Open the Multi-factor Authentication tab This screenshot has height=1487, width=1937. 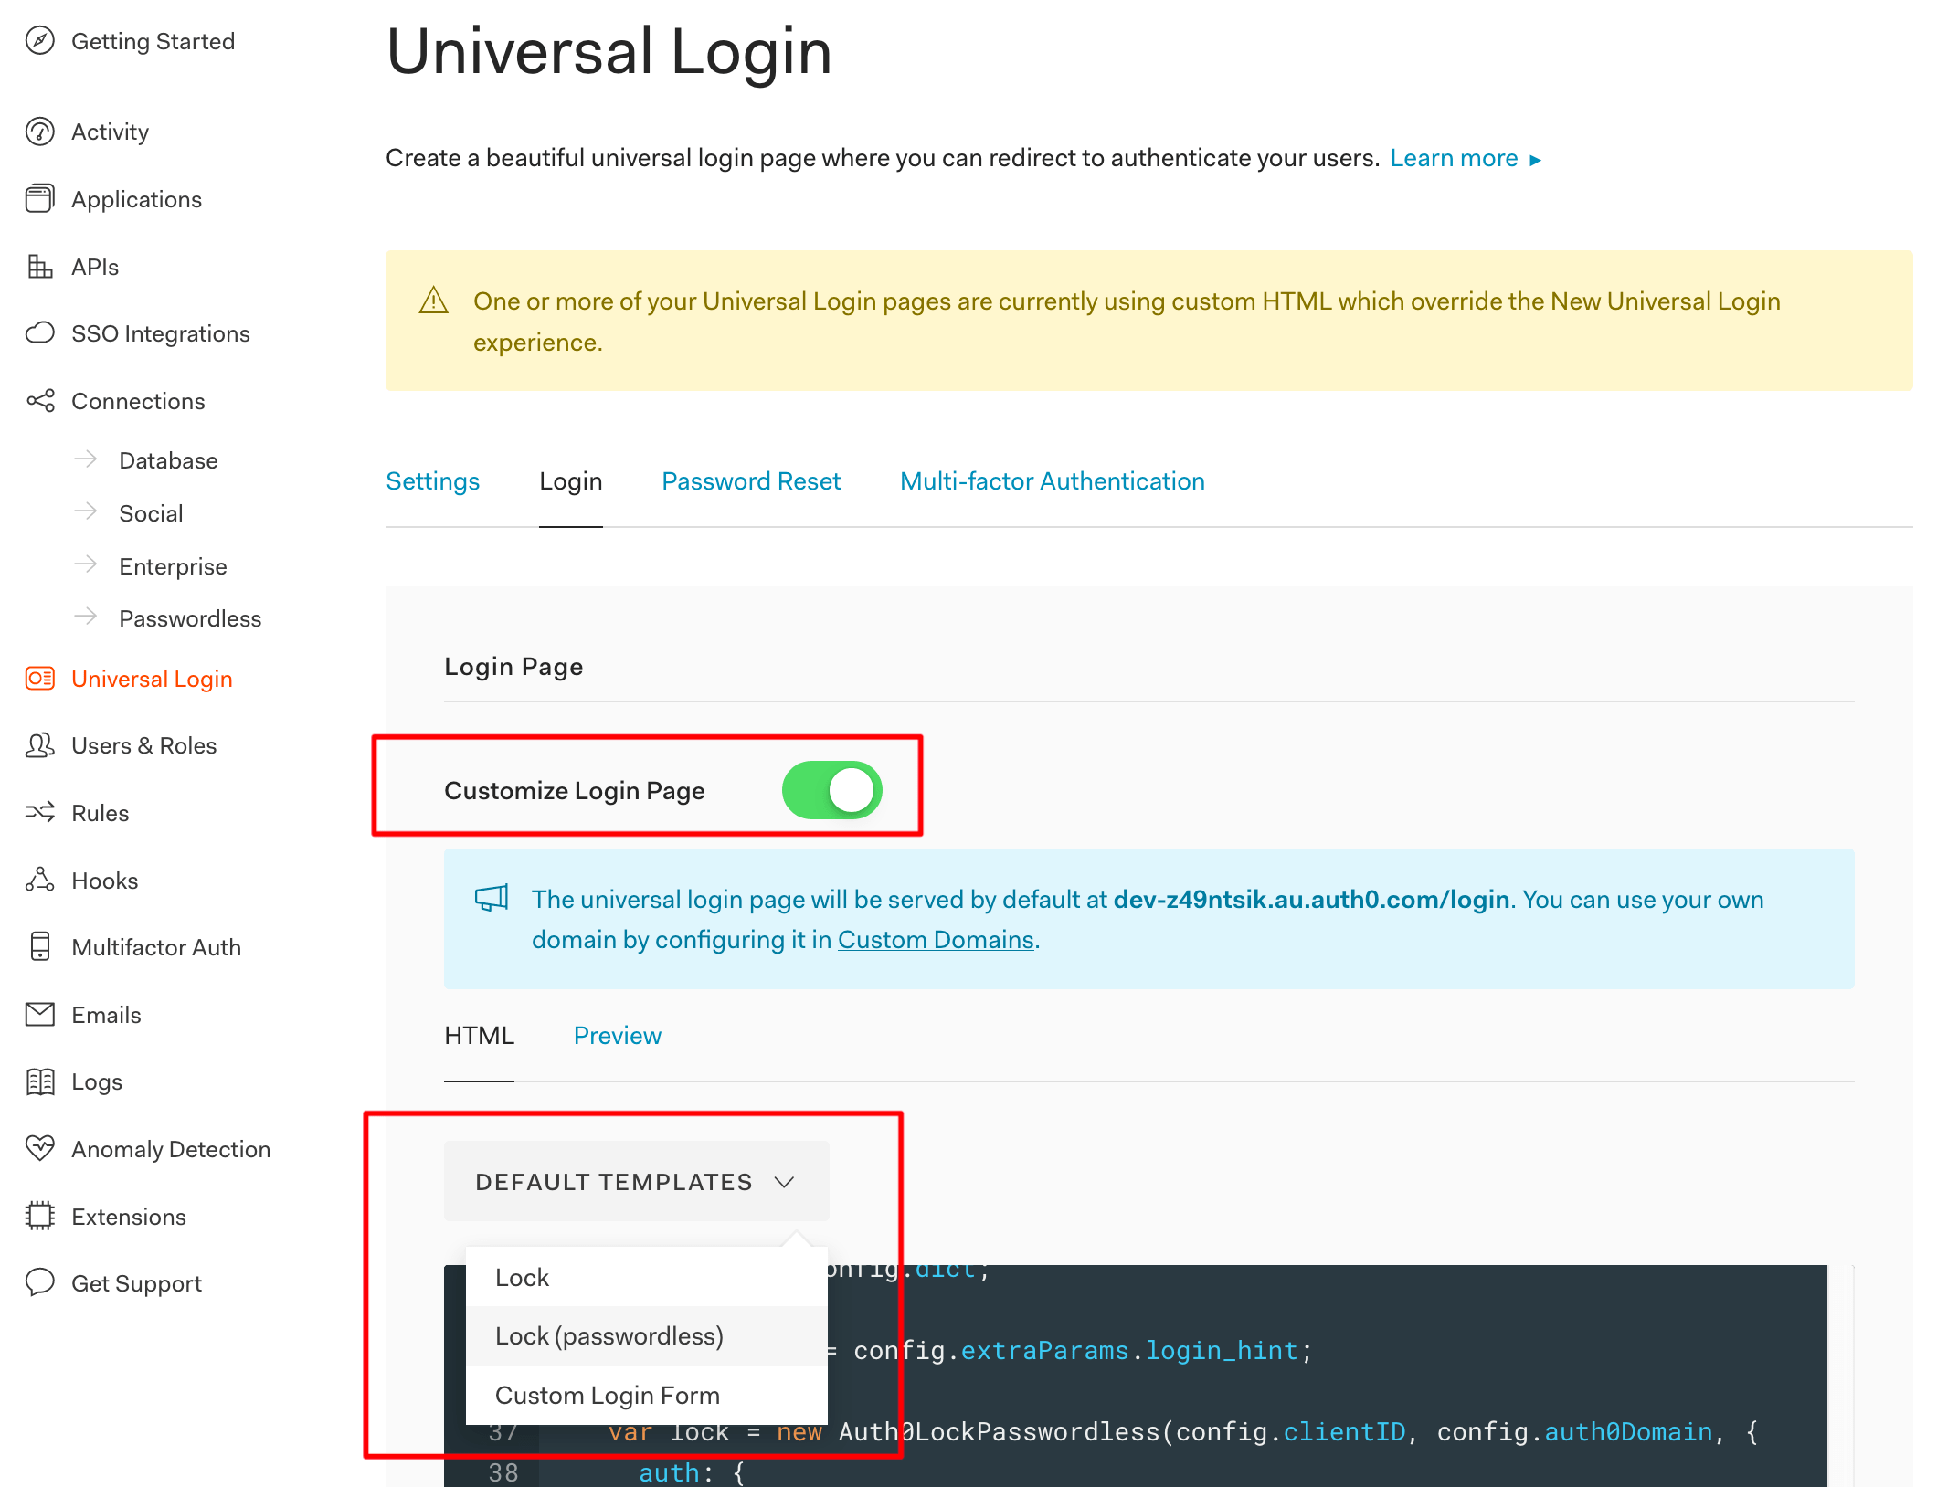(x=1053, y=481)
